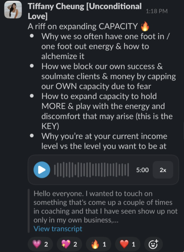Play the five-minute voice clip
The width and height of the screenshot is (184, 252).
[42, 170]
